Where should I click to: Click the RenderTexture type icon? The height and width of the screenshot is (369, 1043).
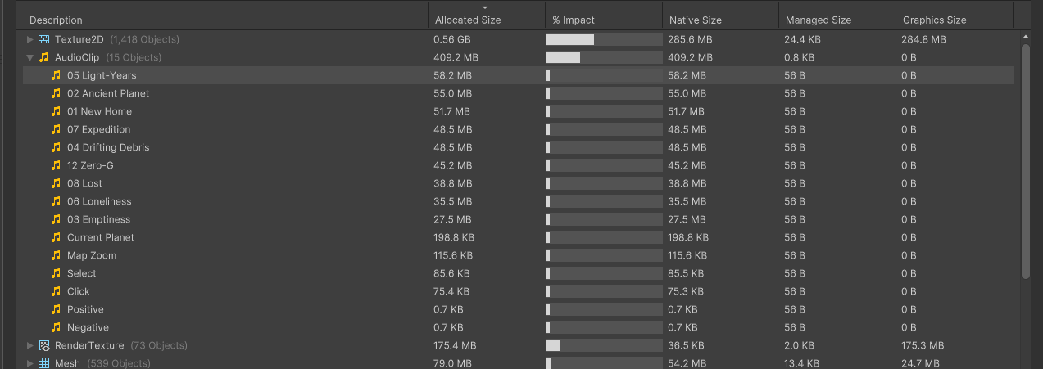(43, 345)
